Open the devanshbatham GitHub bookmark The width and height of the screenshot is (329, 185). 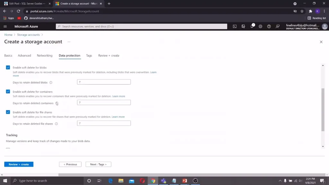pos(39,18)
